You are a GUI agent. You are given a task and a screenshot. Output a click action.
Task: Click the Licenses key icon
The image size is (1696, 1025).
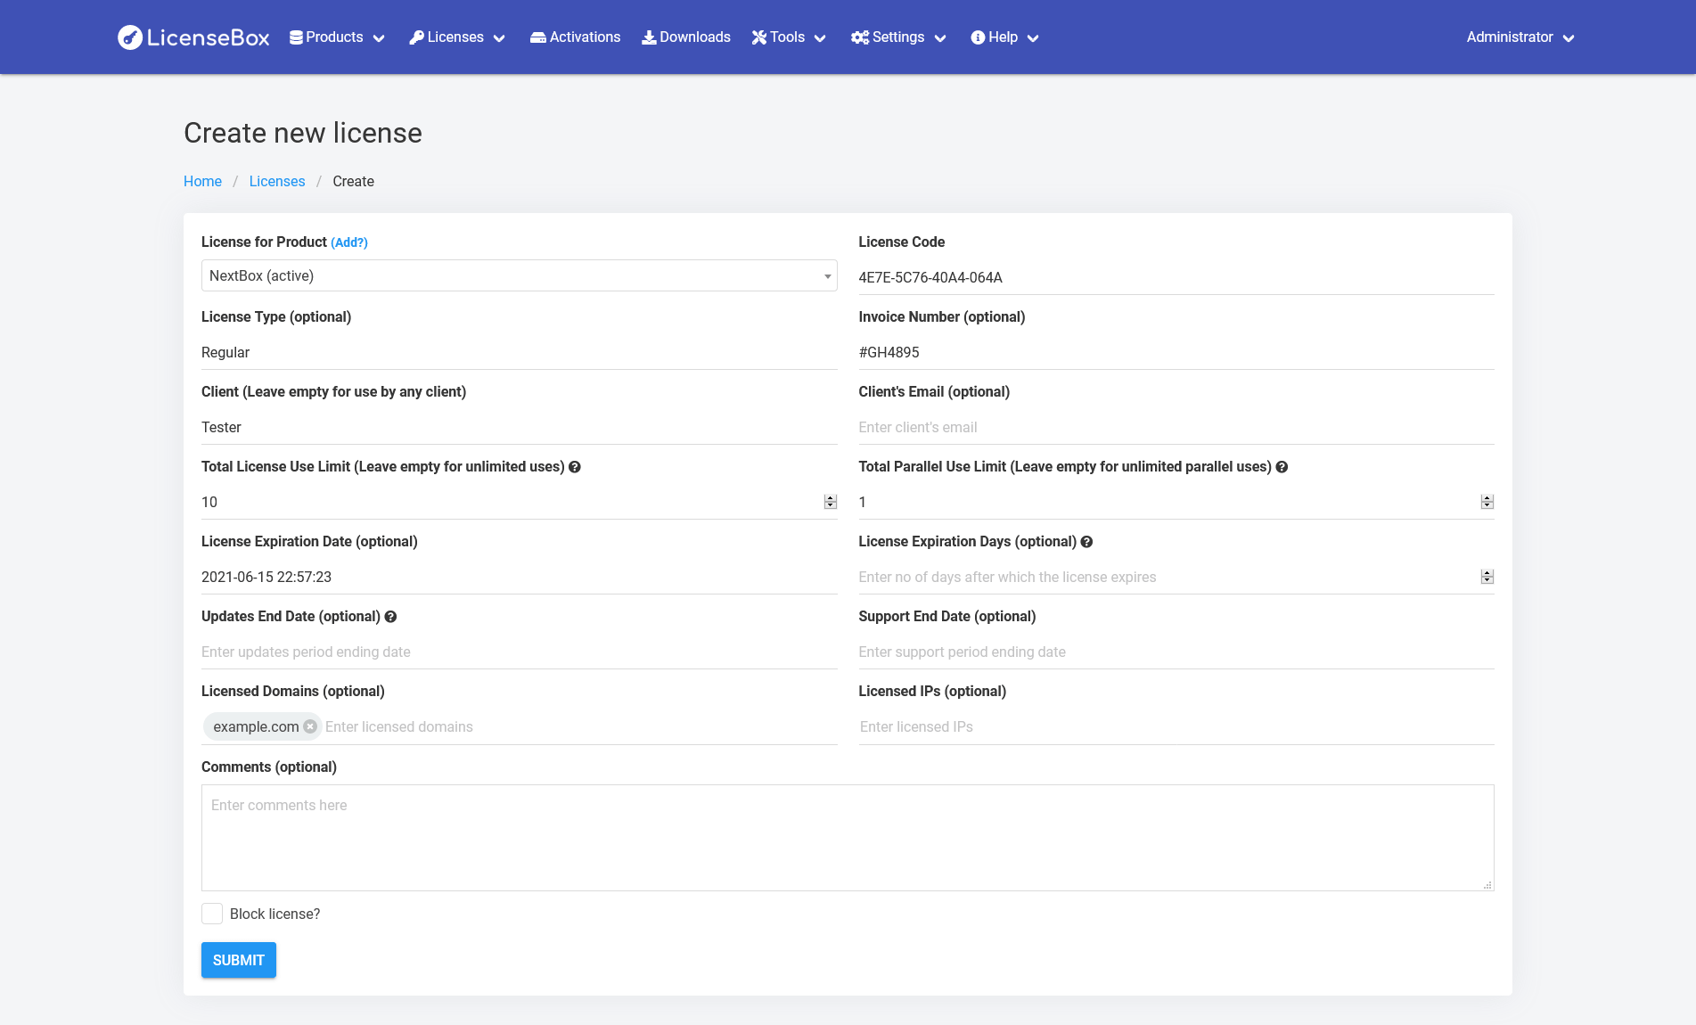(x=416, y=37)
